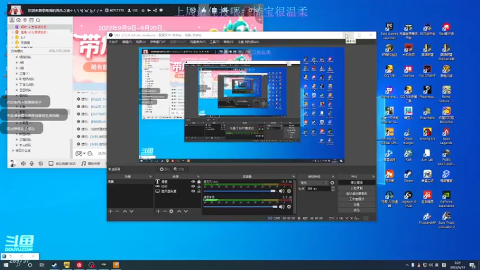Toggle lock on the display capture source
480x270 pixels.
point(199,191)
